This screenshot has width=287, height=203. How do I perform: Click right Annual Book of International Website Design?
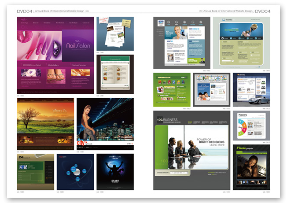[x=228, y=11]
